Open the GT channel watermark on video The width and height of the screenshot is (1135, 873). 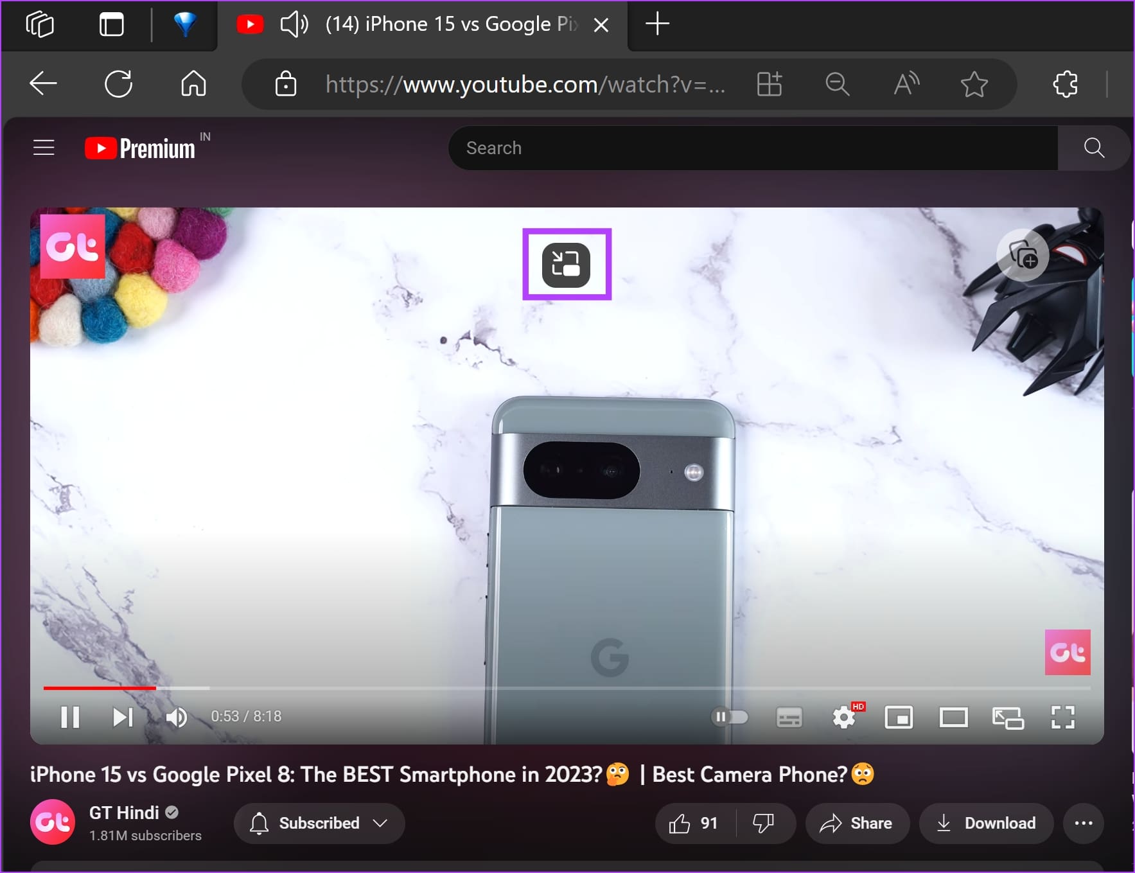[1068, 652]
